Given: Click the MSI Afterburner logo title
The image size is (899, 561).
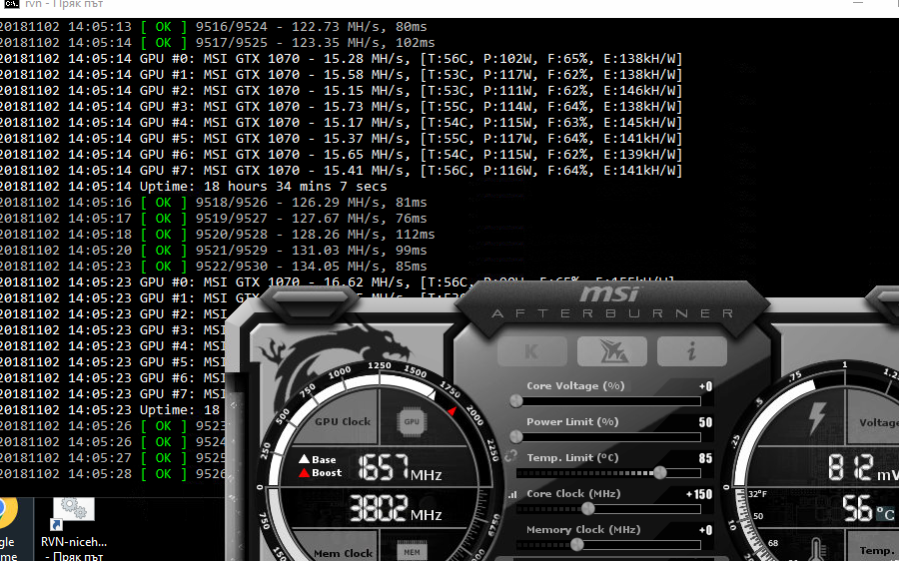Looking at the screenshot, I should (x=612, y=303).
